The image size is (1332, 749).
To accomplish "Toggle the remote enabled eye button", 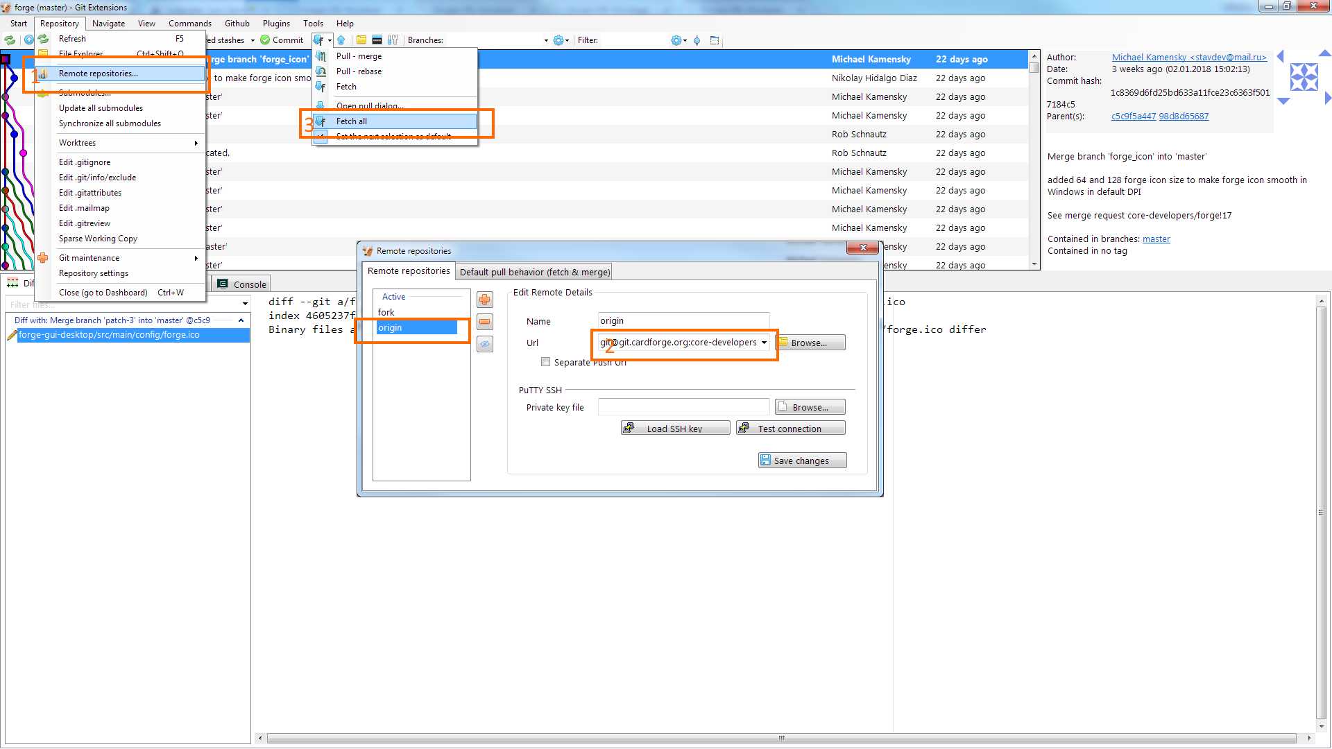I will pos(485,344).
